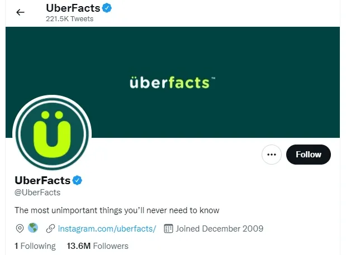Click the 221.5K Tweets count
Screen dimensions: 346x255
pyautogui.click(x=69, y=19)
